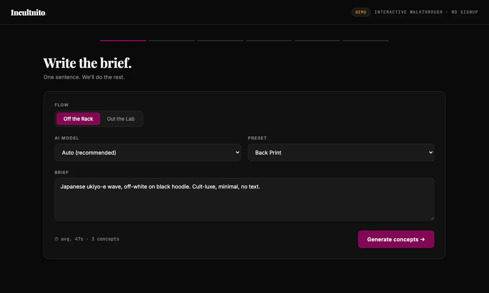Screen dimensions: 489x293
Task: Click into the Brief text area
Action: (x=244, y=199)
